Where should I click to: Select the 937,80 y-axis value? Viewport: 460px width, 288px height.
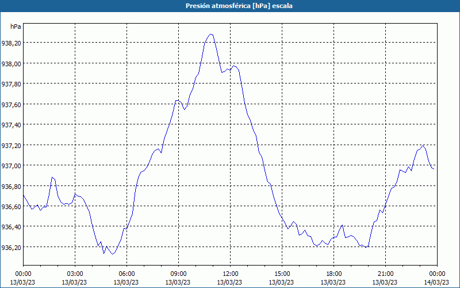[x=11, y=84]
